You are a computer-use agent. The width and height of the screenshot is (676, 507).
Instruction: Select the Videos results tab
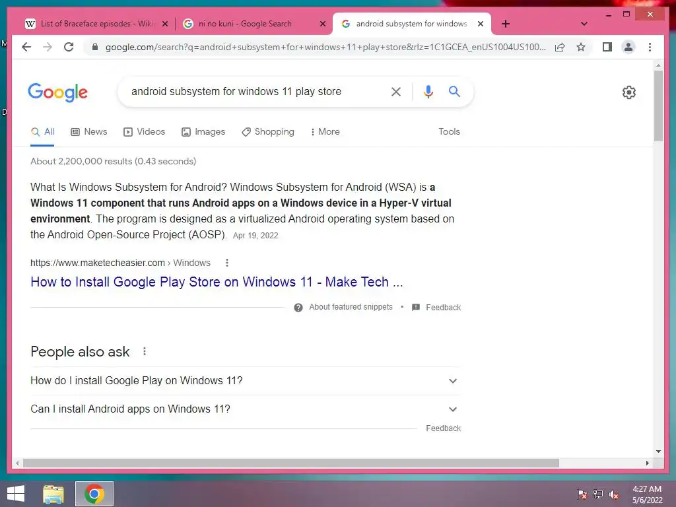[144, 131]
